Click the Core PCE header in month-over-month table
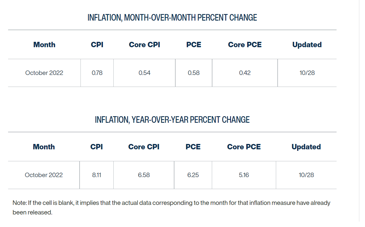Screen dimensions: 365x227 click(245, 45)
